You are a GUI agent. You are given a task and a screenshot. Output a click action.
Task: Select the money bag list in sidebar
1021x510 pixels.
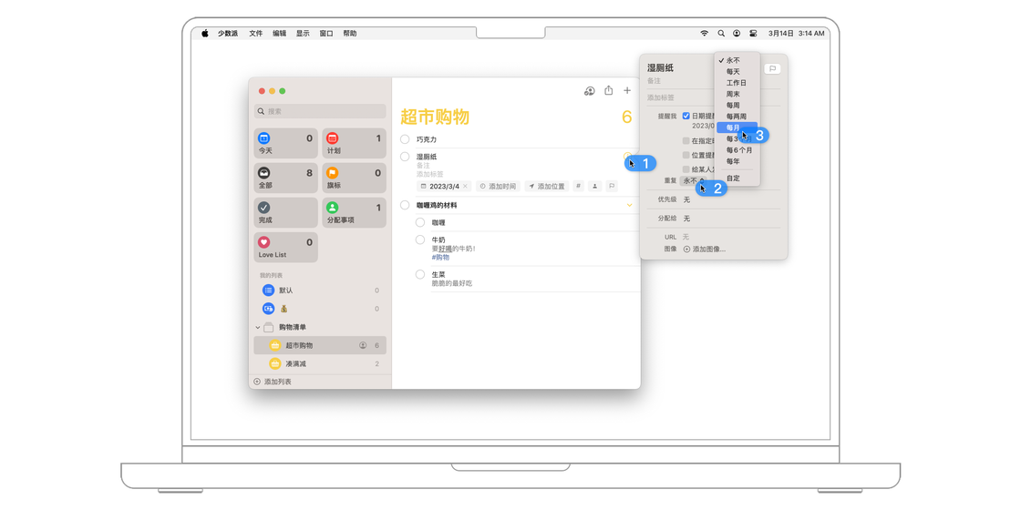[320, 309]
